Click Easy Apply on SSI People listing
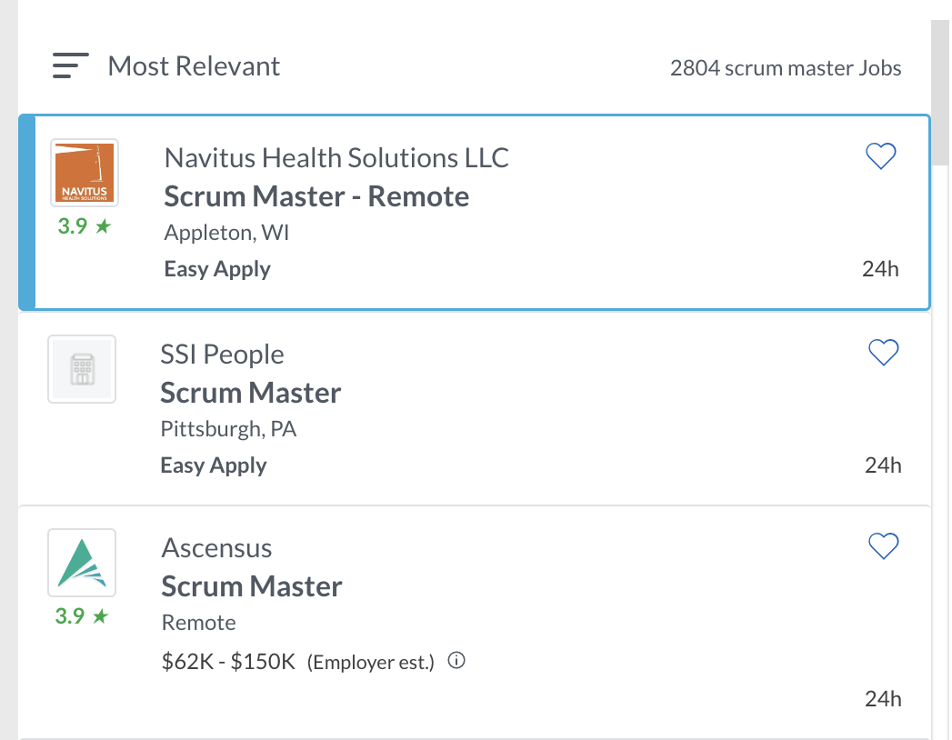952x740 pixels. 214,465
